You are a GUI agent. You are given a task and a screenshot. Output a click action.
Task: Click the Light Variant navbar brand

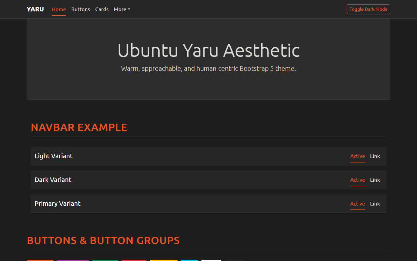click(54, 156)
